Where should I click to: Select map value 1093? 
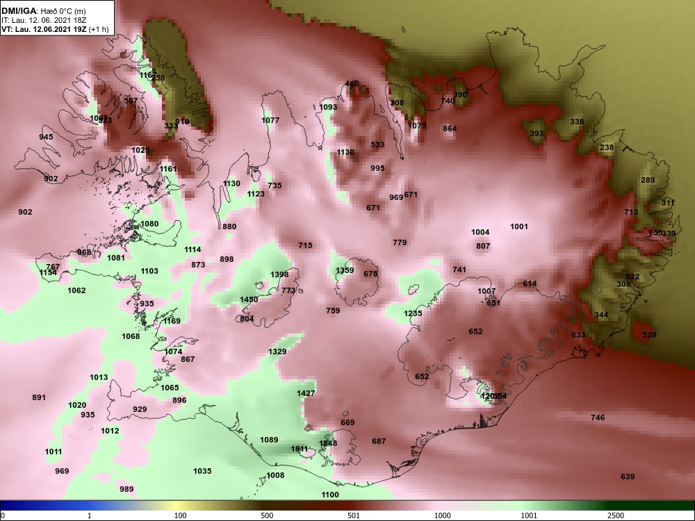(x=328, y=107)
